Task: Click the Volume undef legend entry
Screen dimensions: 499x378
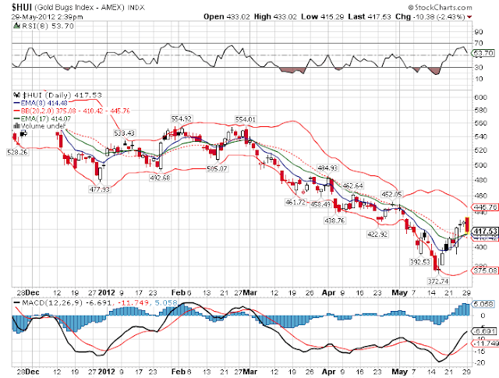Action: click(x=43, y=126)
